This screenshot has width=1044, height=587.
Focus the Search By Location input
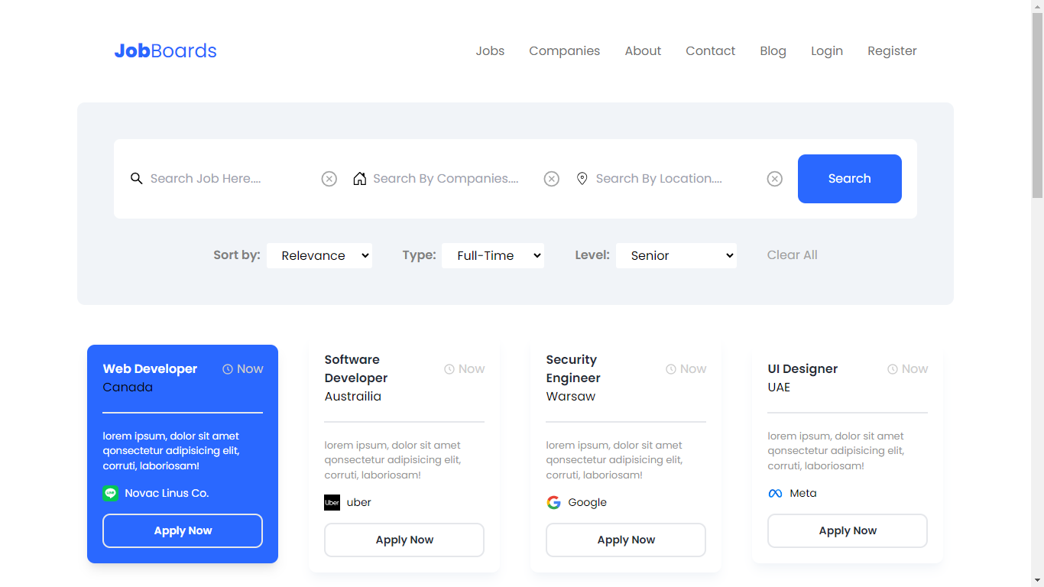(x=677, y=179)
